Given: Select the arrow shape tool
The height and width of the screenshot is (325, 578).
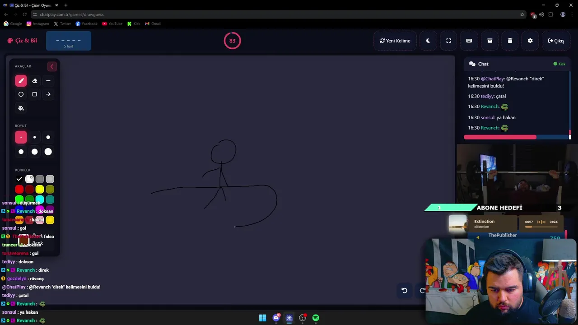Looking at the screenshot, I should click(48, 94).
